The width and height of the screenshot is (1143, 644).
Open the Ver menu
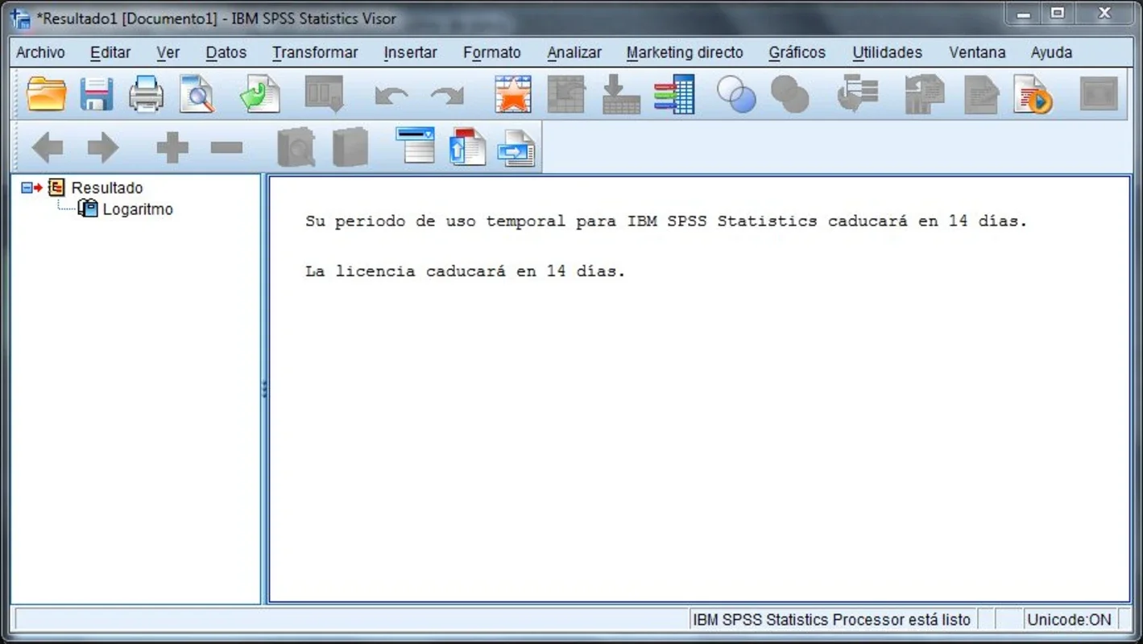(x=168, y=52)
